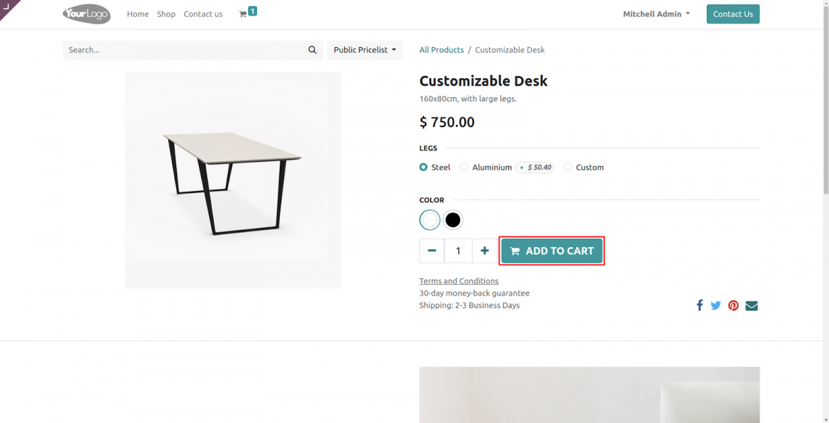Click the Add to Cart button
This screenshot has width=829, height=423.
click(x=551, y=250)
